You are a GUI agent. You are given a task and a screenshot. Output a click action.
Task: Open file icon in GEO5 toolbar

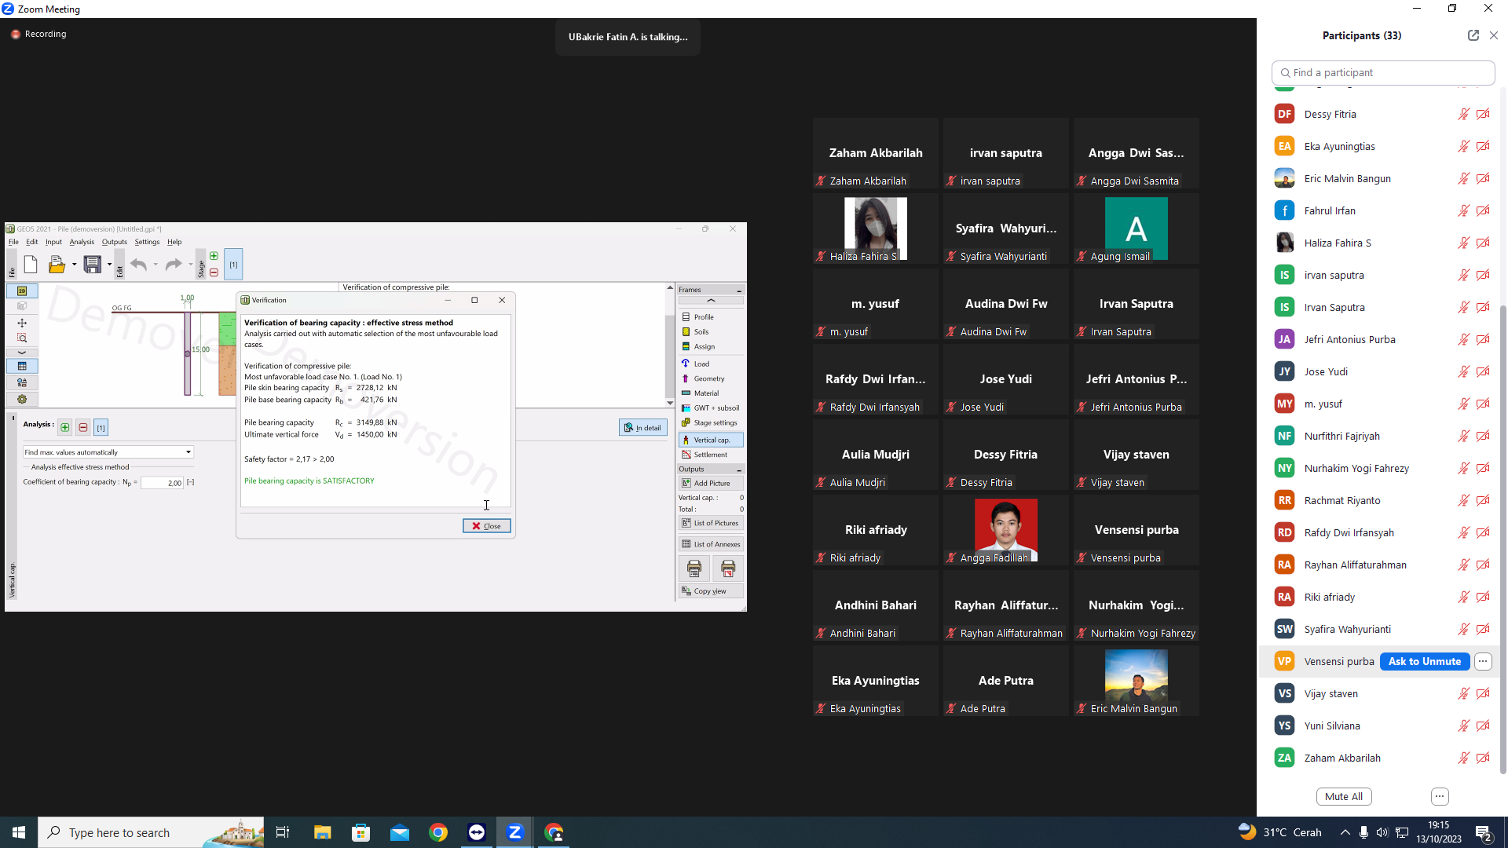pos(57,265)
